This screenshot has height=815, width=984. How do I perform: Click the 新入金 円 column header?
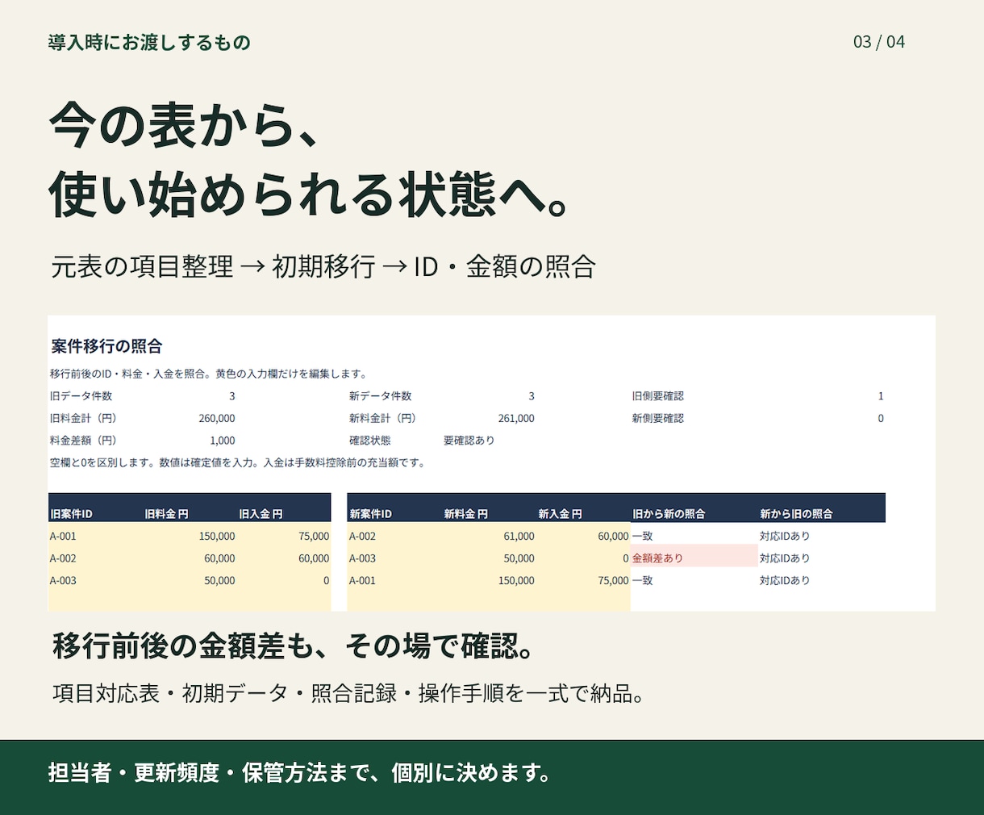pos(561,514)
